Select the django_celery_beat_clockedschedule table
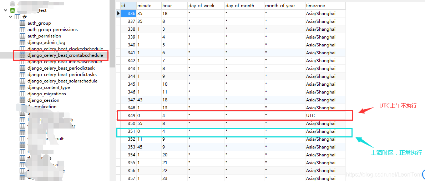Screen dimensions: 425x181 (x=65, y=49)
